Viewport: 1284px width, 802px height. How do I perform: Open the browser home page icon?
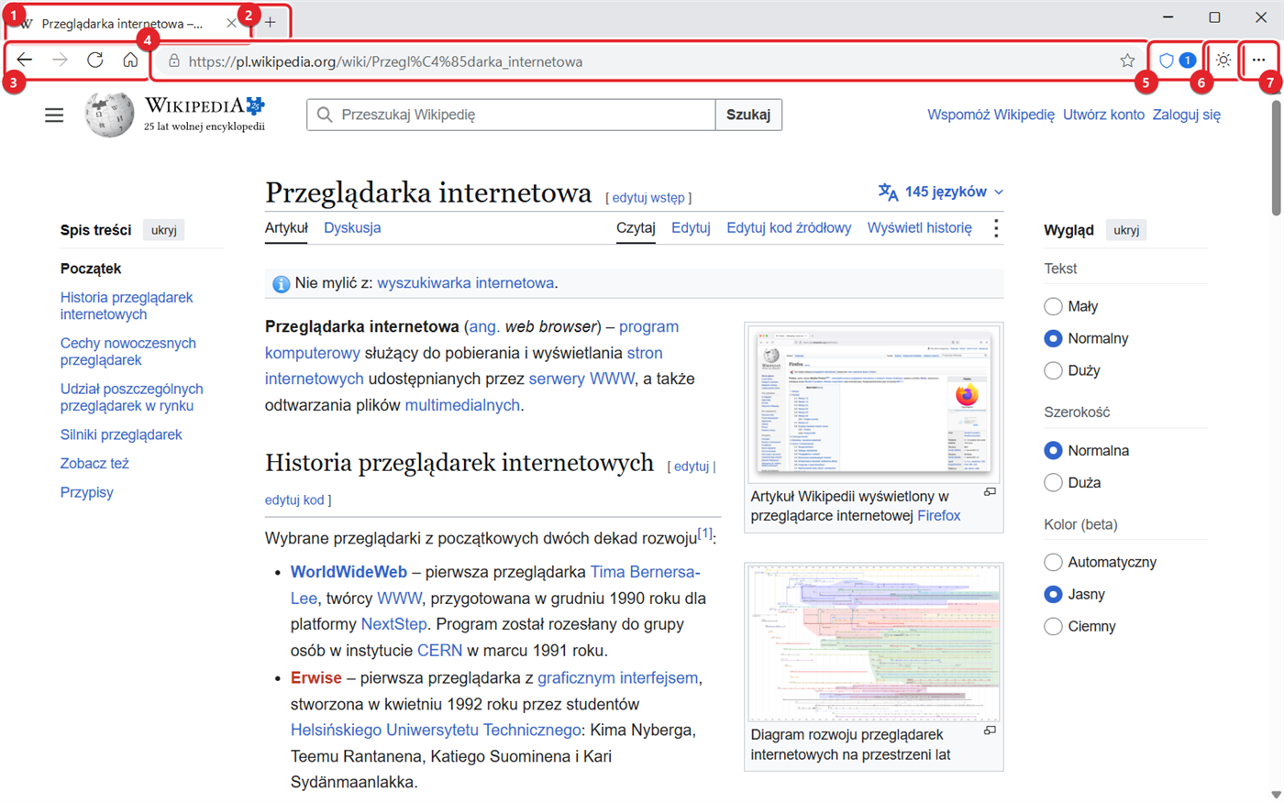[130, 60]
